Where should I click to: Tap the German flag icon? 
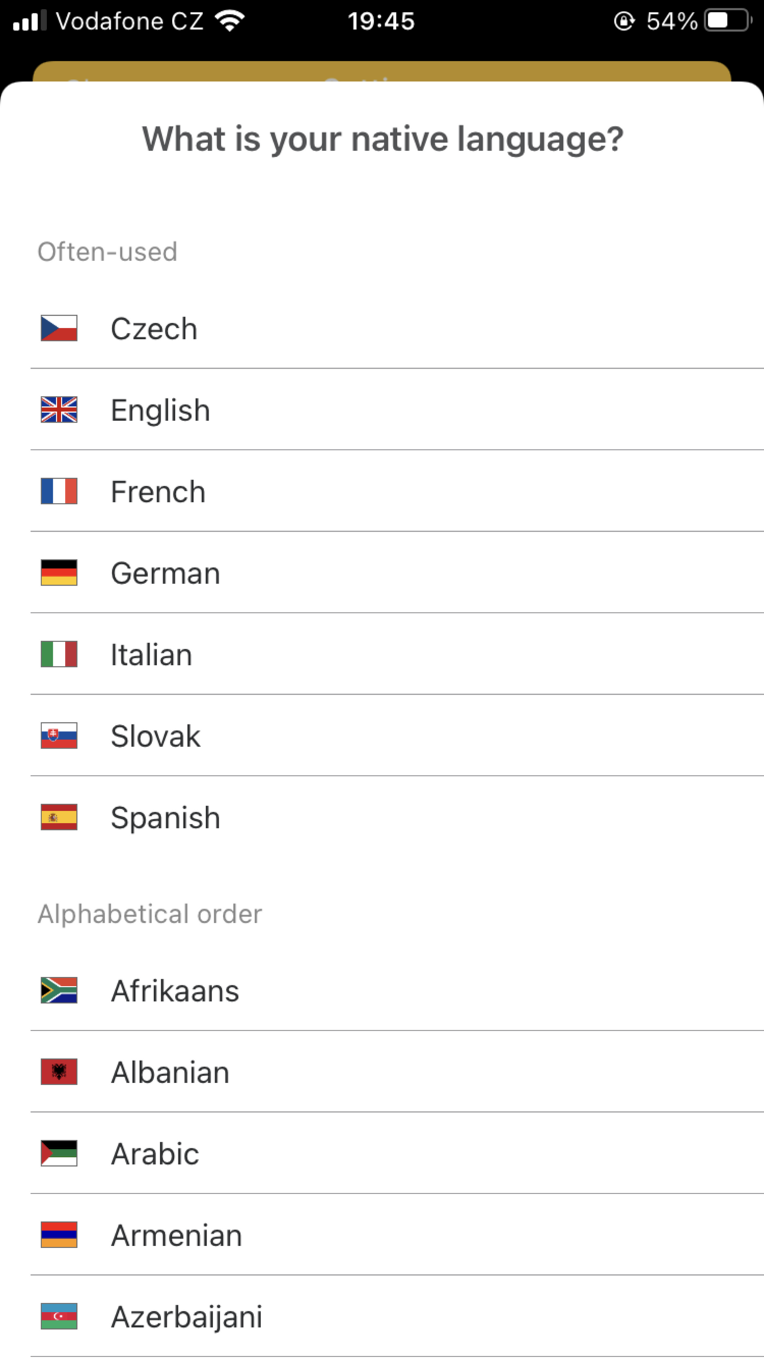[59, 573]
